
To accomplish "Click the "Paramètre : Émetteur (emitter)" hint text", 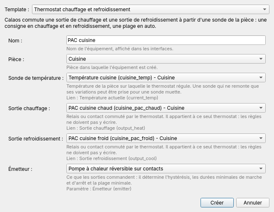I will click(99, 189).
